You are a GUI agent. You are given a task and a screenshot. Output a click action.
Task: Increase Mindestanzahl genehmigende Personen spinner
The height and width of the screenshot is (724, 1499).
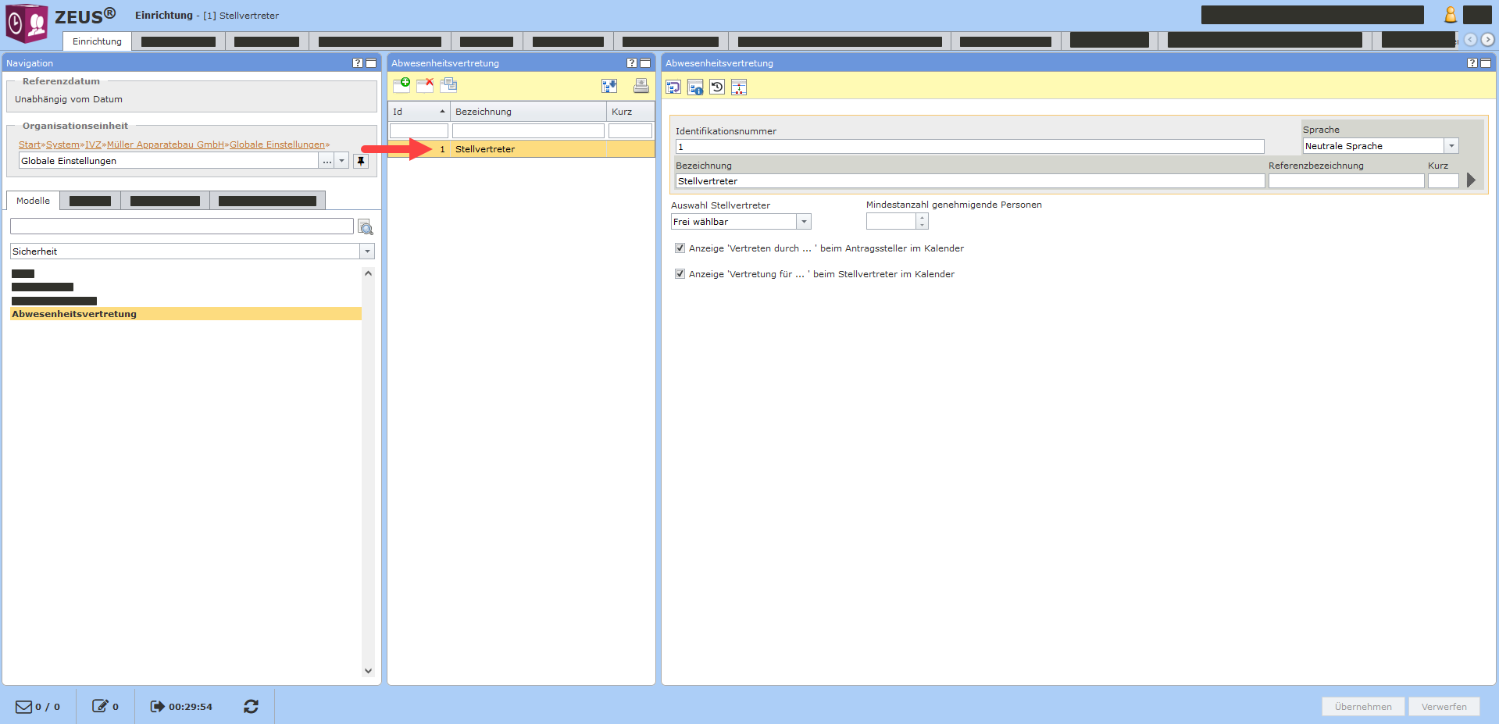tap(922, 218)
